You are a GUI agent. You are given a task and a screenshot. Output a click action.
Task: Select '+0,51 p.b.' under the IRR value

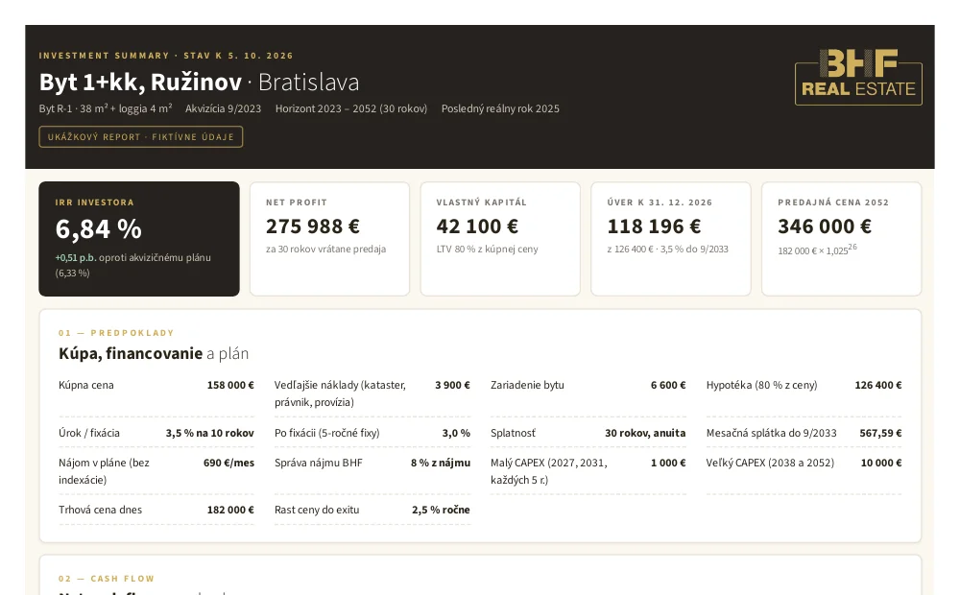(x=75, y=258)
